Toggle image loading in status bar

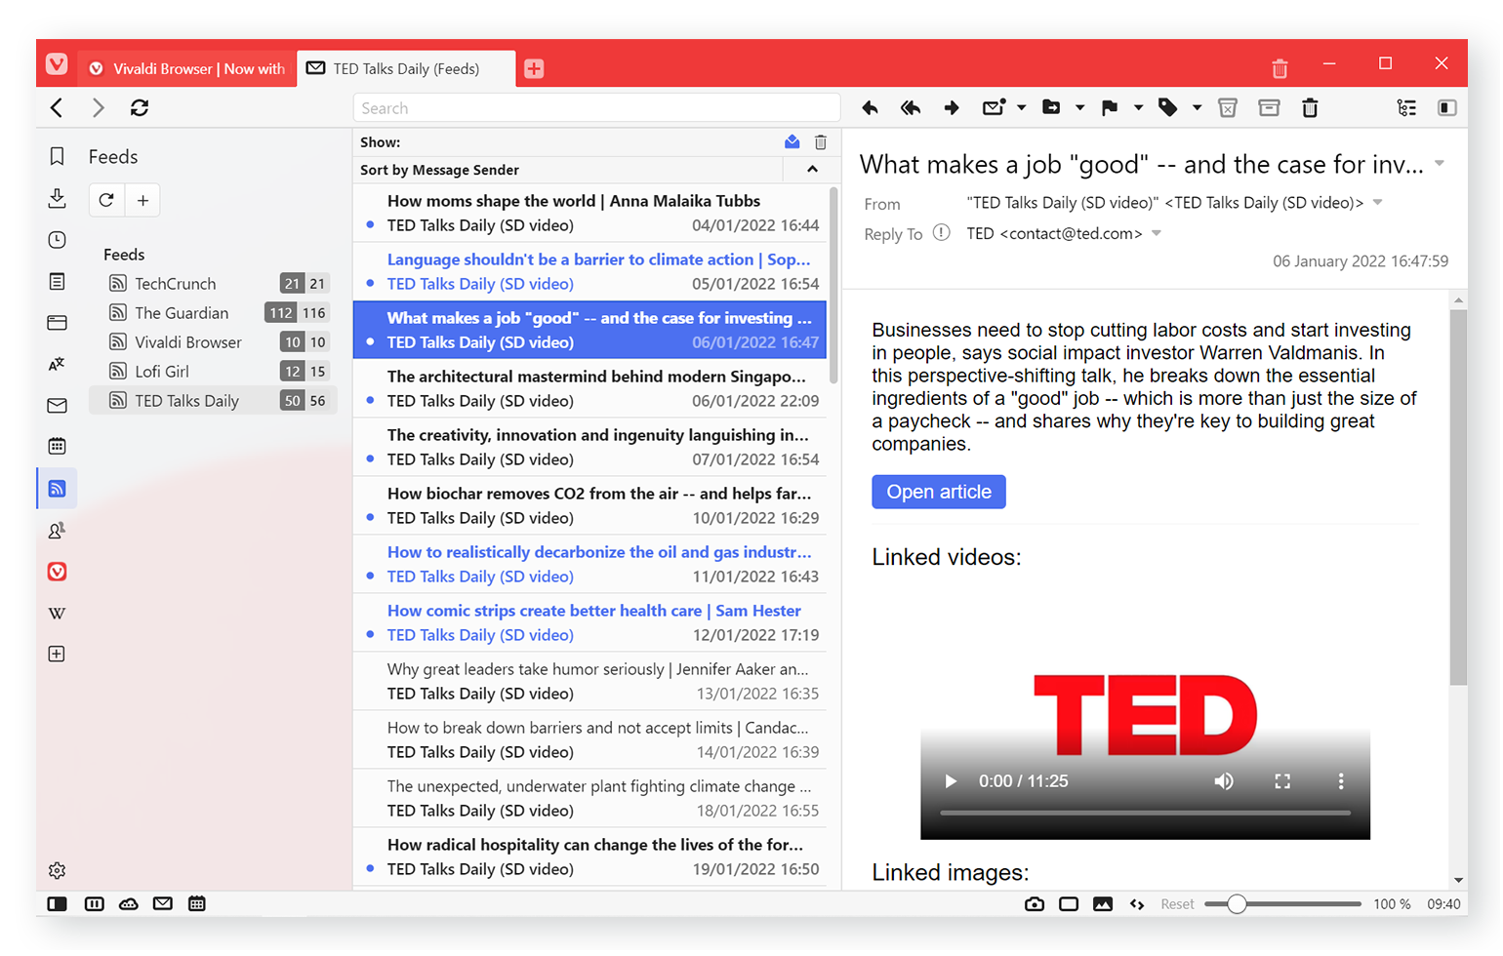tap(1103, 904)
